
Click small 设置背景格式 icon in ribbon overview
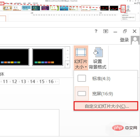click(128, 9)
